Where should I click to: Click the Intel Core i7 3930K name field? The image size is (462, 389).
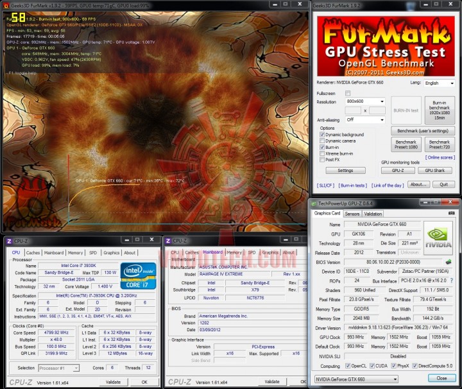[x=78, y=266]
